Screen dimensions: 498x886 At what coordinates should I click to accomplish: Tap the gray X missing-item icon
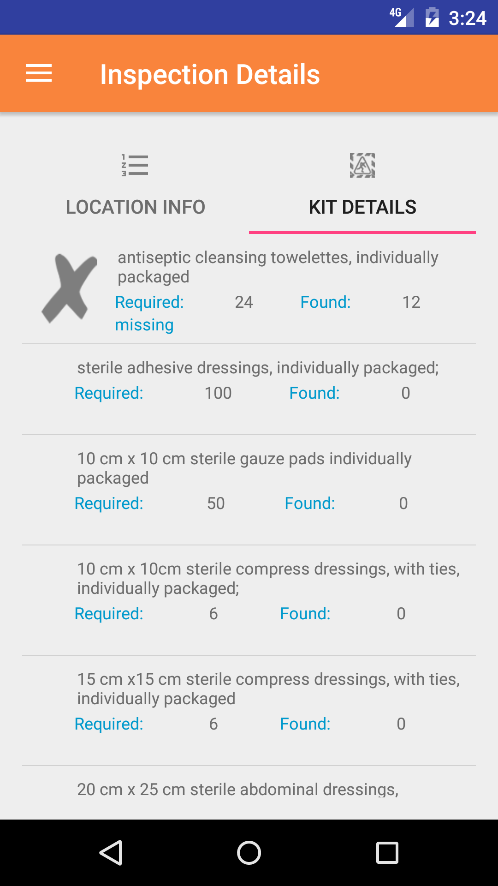[69, 288]
